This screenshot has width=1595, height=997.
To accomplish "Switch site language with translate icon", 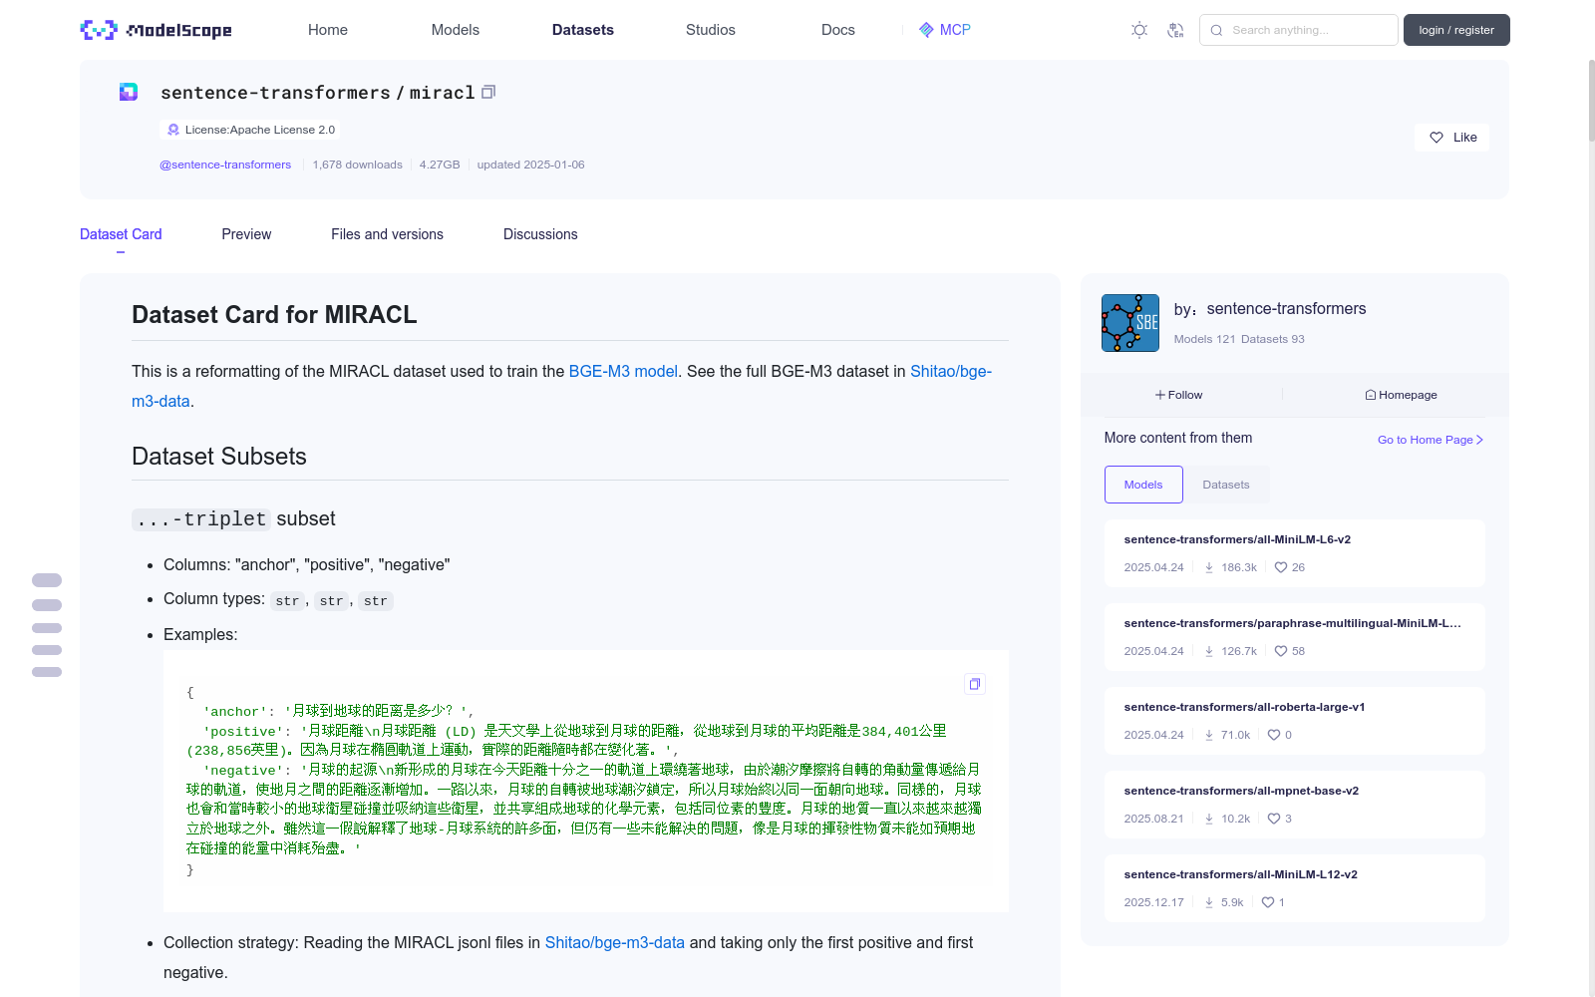I will point(1175,30).
